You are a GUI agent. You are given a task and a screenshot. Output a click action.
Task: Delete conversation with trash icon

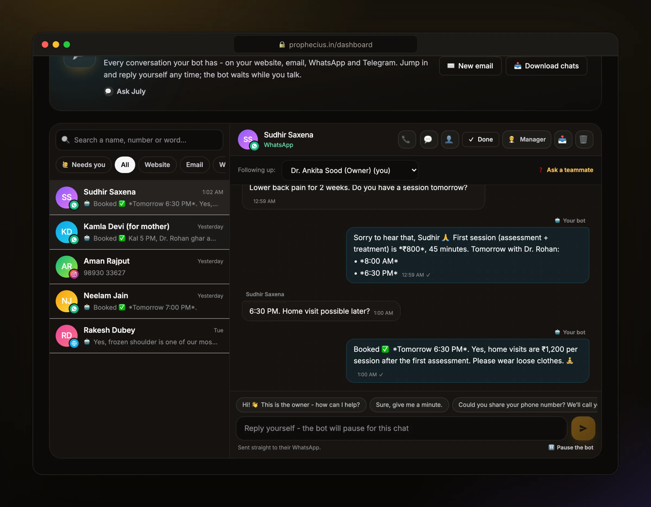pos(584,139)
